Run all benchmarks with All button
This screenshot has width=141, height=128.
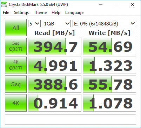coord(16,28)
